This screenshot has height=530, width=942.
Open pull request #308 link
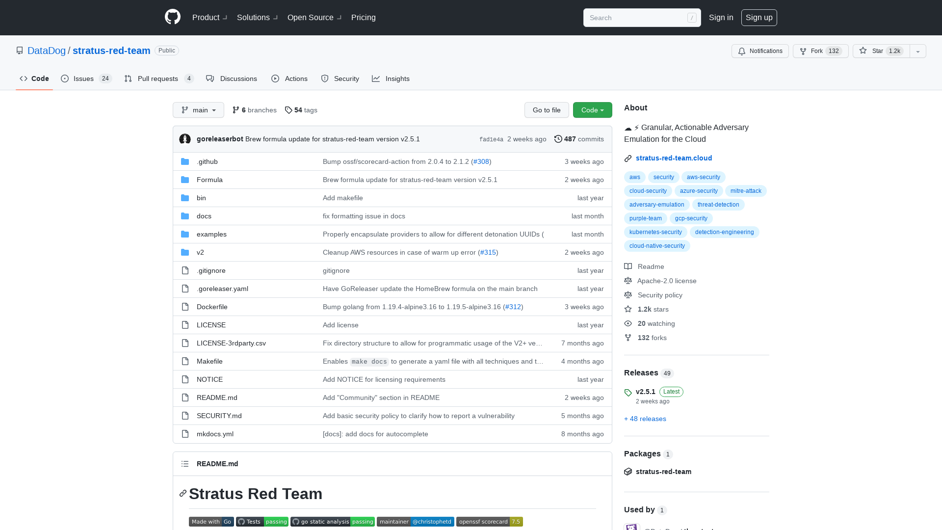tap(481, 161)
